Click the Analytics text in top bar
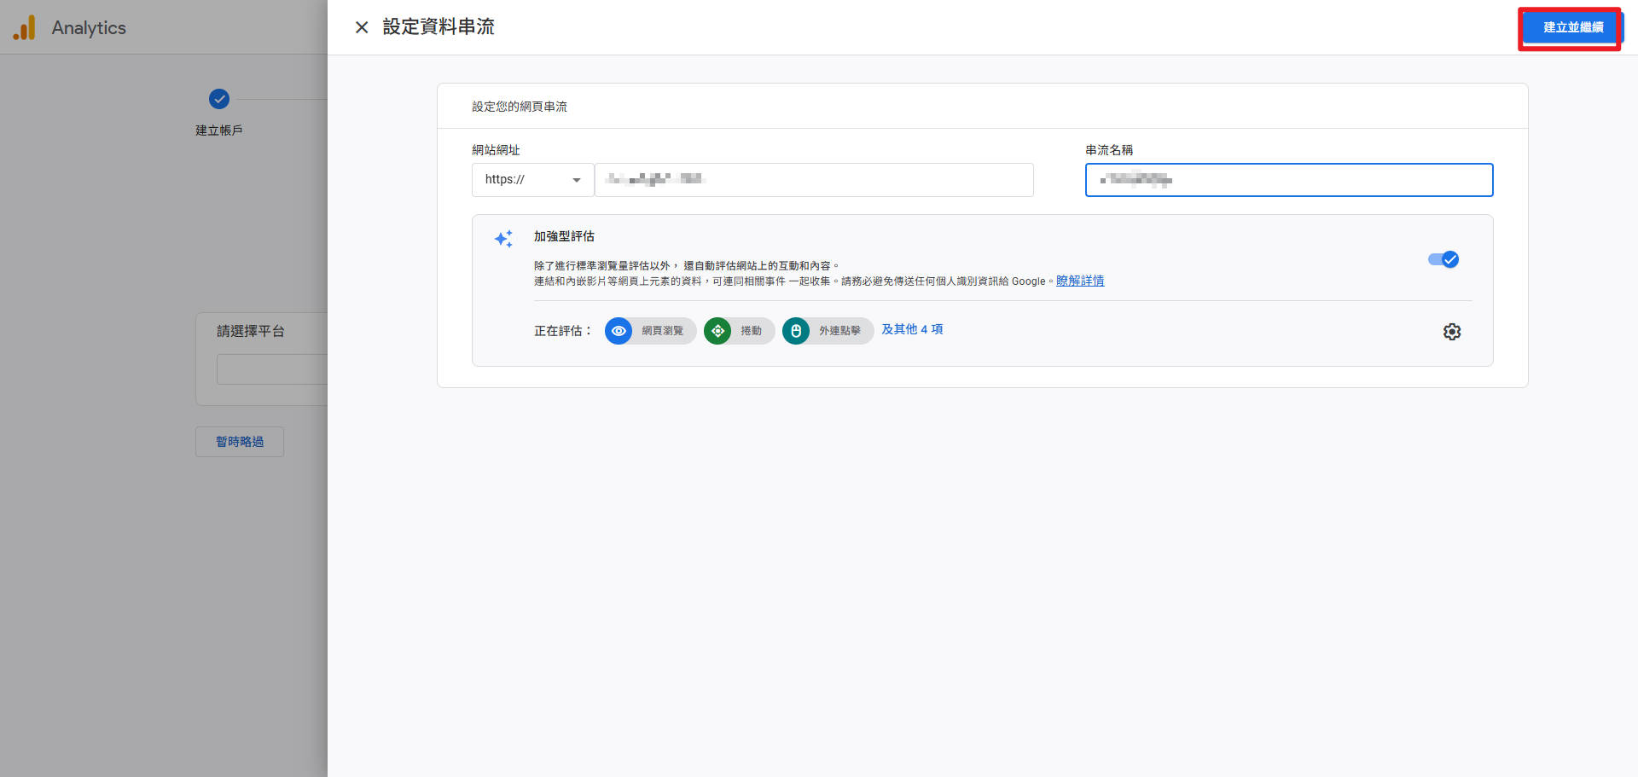This screenshot has height=777, width=1638. click(89, 27)
